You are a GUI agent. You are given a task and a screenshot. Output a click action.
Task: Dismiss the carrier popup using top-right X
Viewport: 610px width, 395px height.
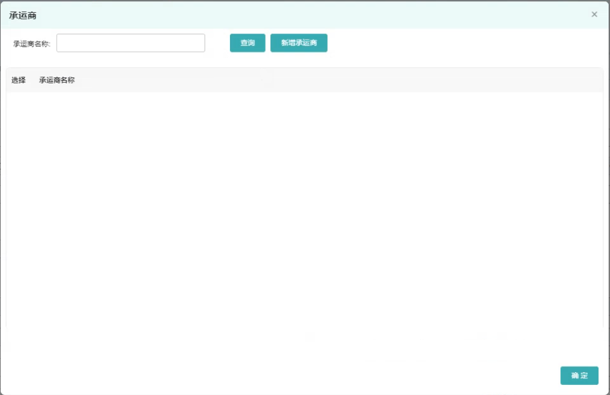(594, 14)
